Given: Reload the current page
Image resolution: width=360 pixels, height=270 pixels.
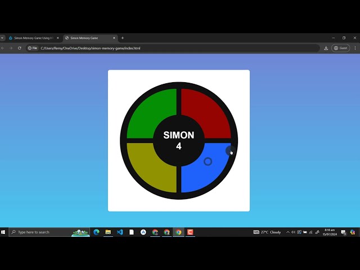Looking at the screenshot, I should (20, 48).
